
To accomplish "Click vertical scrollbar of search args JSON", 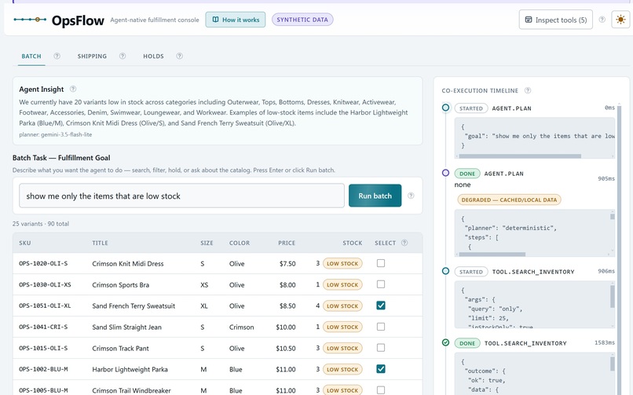I will [613, 297].
